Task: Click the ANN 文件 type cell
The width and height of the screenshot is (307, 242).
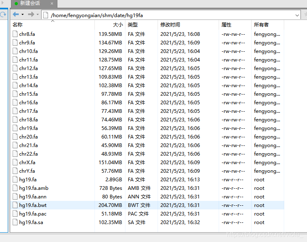Action: [139, 197]
